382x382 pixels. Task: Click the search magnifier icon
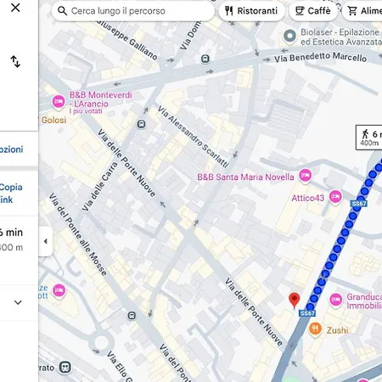[62, 11]
